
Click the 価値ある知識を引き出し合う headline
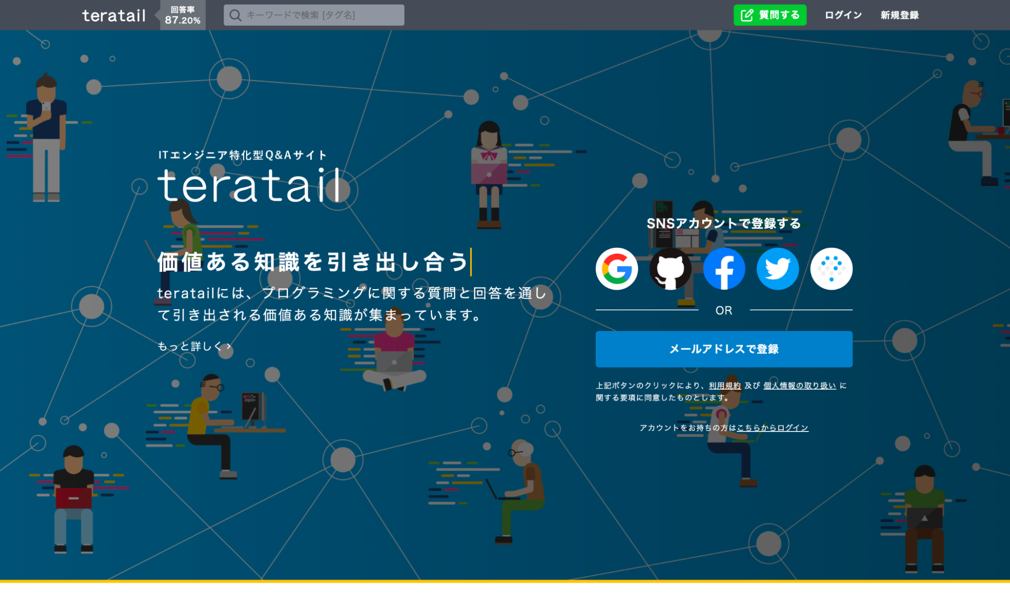point(313,262)
